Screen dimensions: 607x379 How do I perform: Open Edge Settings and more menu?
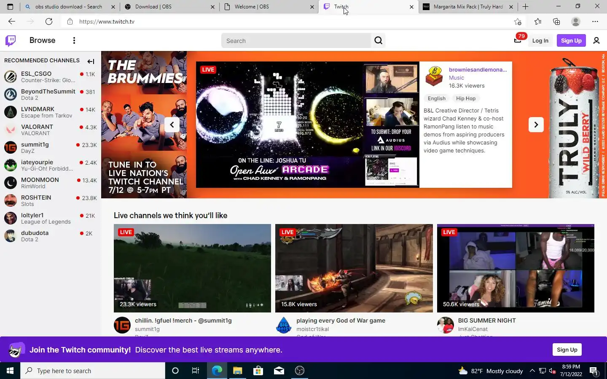[x=595, y=21]
